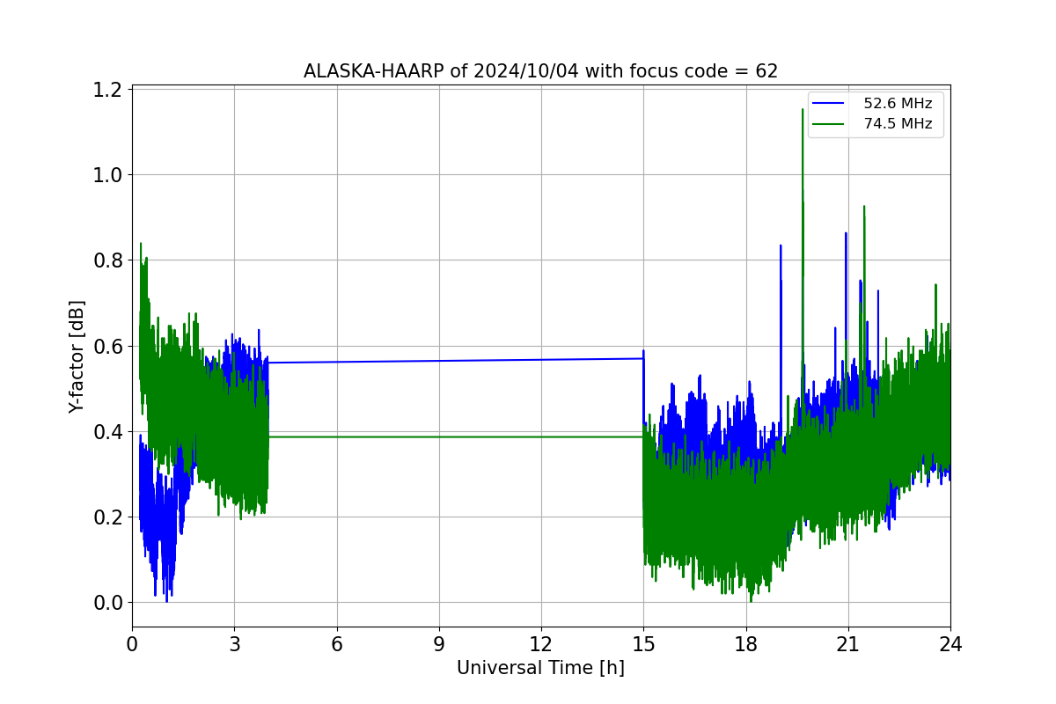Click the x-axis tick label 12
The height and width of the screenshot is (704, 1056).
point(541,644)
